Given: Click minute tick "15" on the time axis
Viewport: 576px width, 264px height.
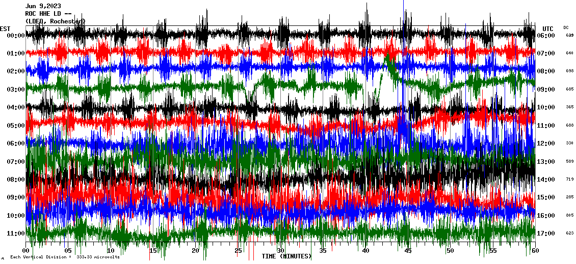Looking at the screenshot, I should (153, 251).
